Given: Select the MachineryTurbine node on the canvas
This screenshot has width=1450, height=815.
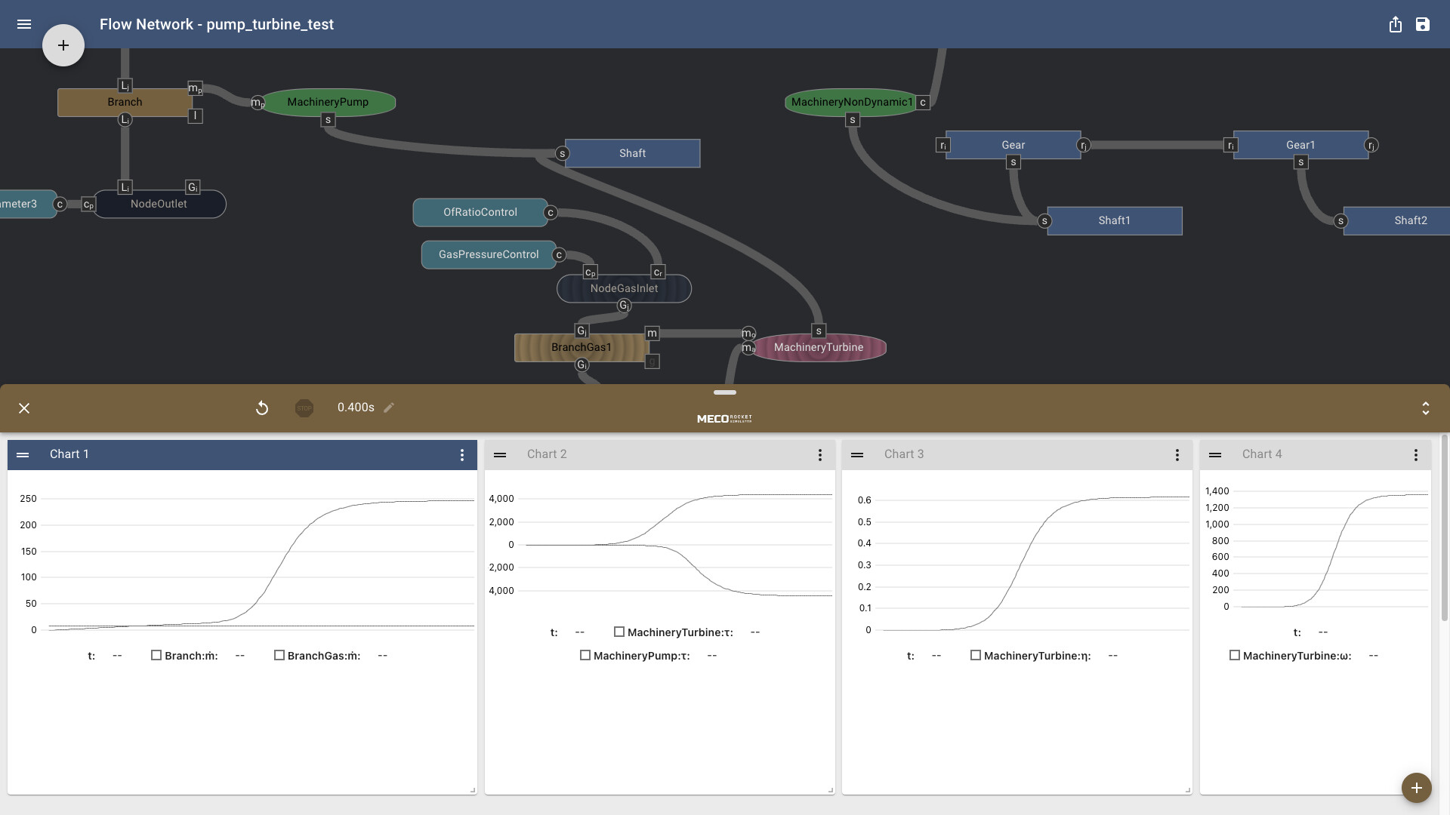Looking at the screenshot, I should [x=818, y=347].
